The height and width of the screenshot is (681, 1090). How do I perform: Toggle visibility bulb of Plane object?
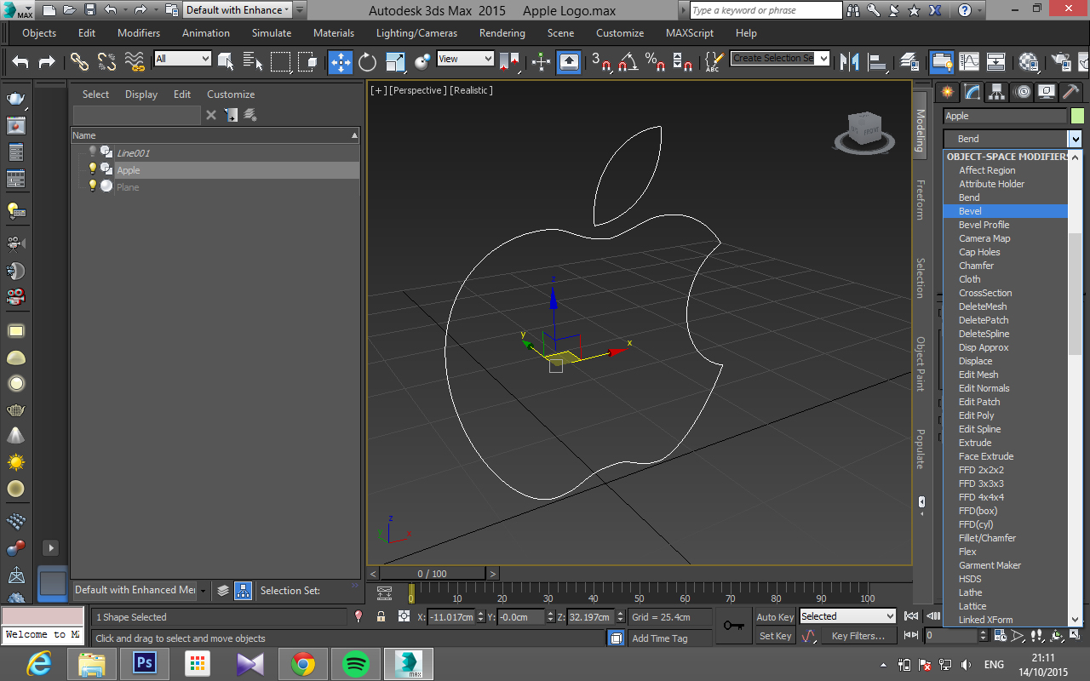coord(93,186)
